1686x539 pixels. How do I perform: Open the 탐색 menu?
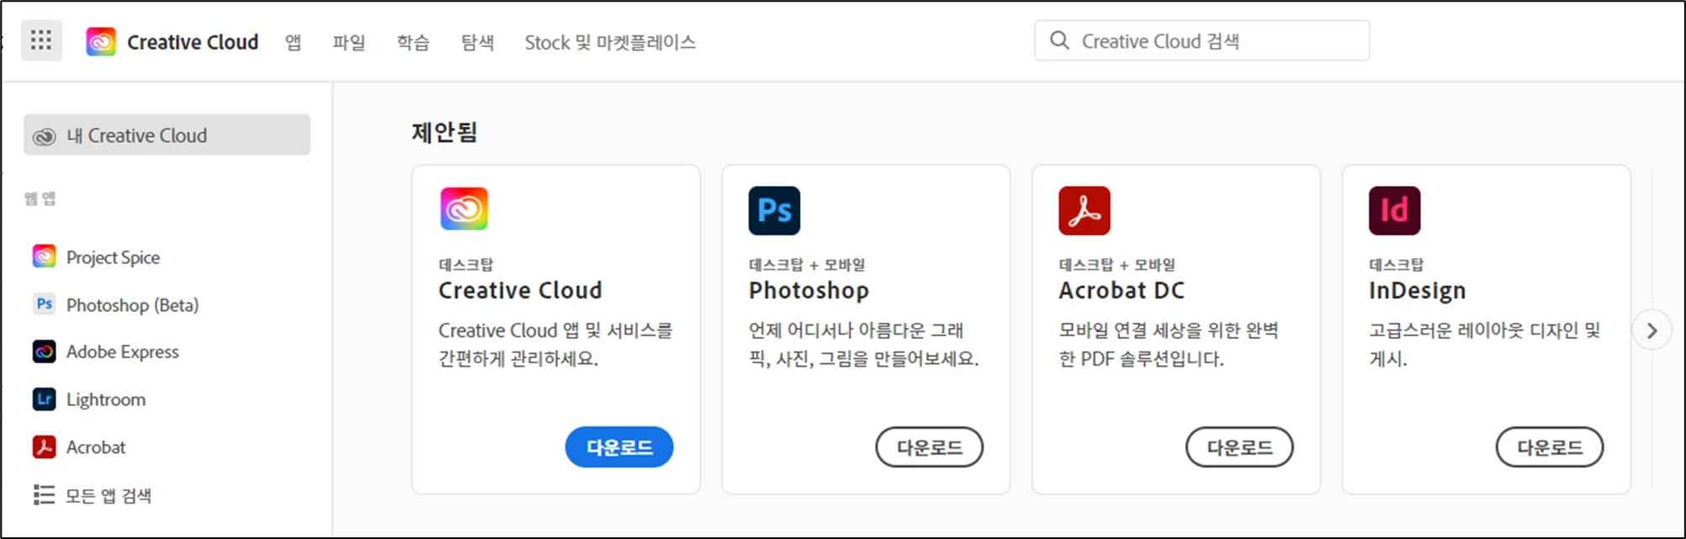tap(477, 42)
